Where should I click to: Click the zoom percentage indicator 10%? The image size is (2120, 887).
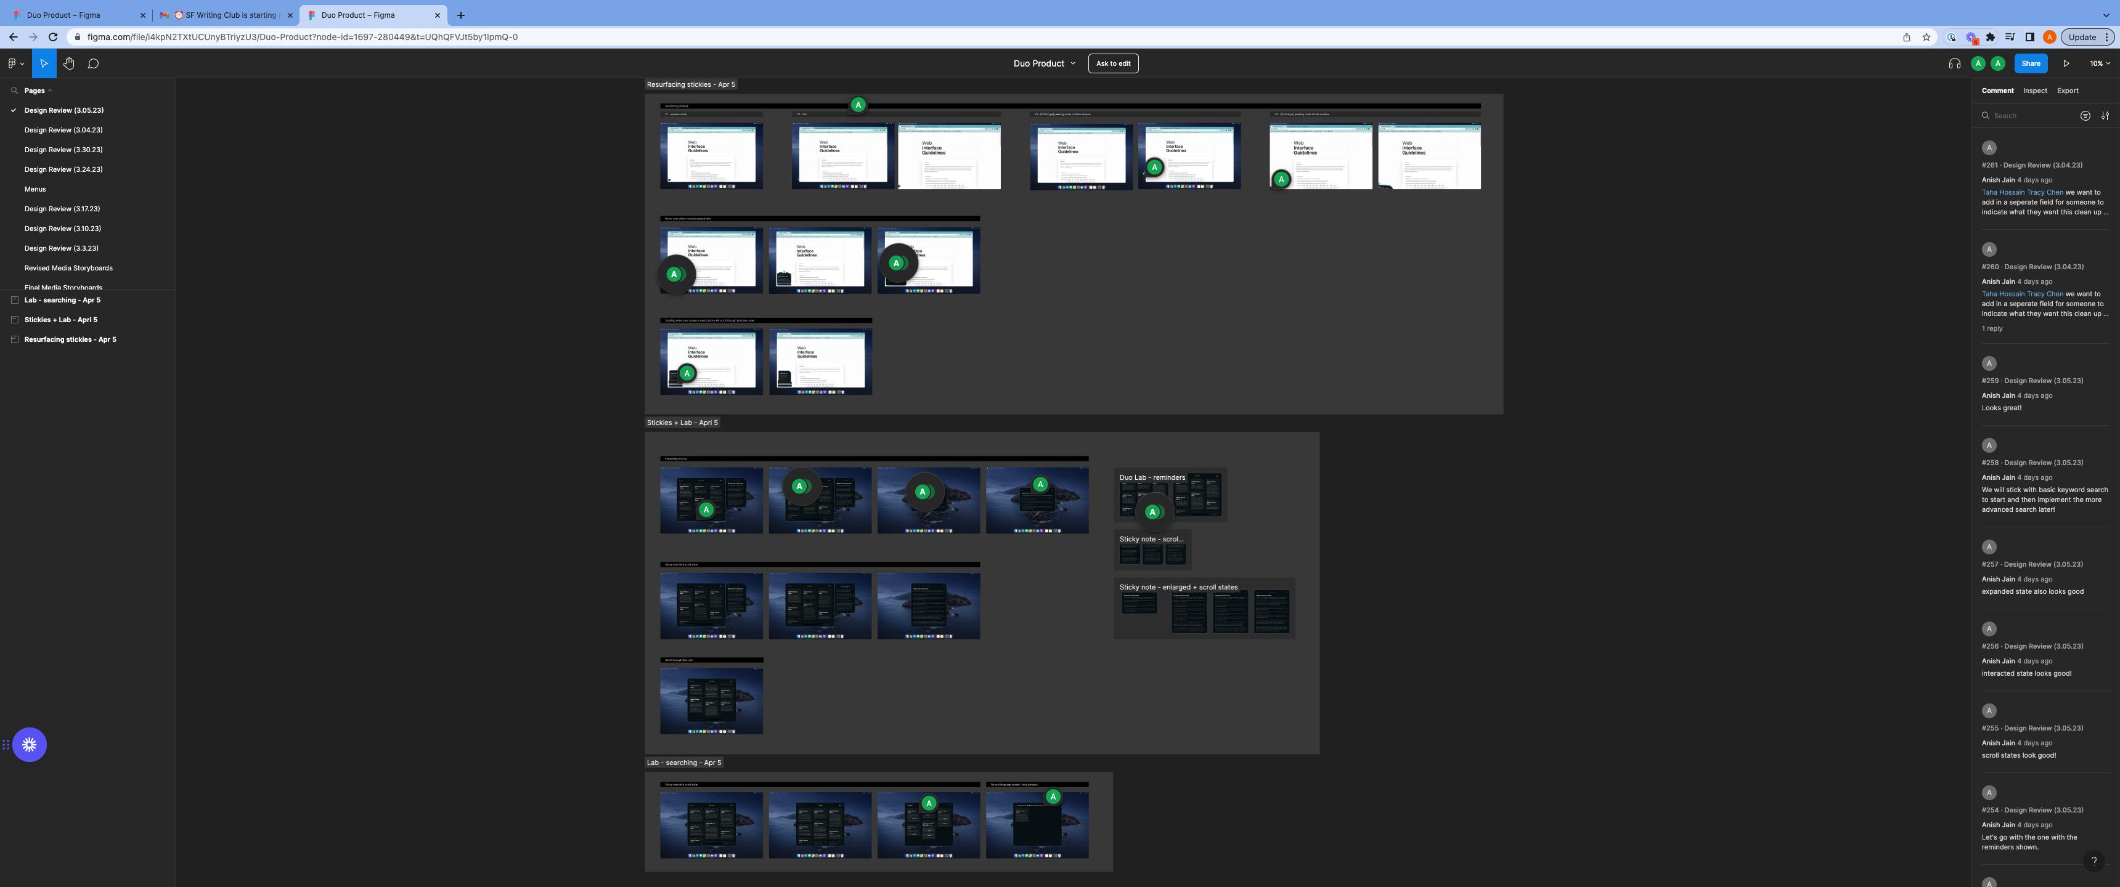point(2094,63)
